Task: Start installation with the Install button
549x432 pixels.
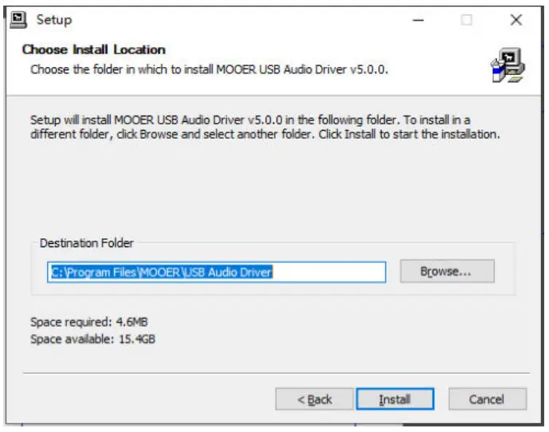Action: click(394, 399)
